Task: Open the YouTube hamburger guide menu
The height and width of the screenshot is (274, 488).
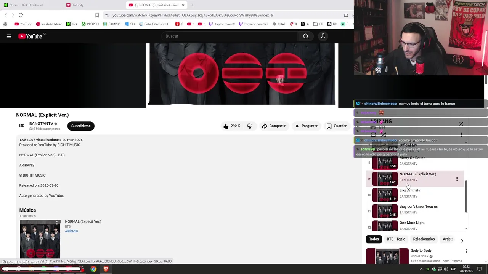Action: click(x=9, y=36)
